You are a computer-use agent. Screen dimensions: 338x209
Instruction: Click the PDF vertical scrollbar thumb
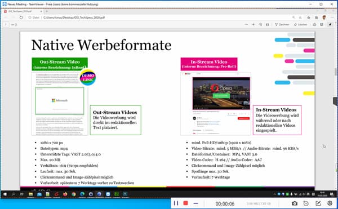(335, 72)
